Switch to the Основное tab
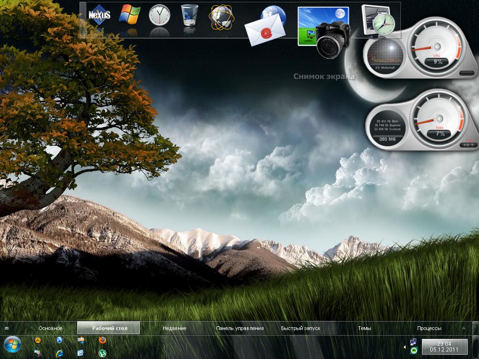 pos(51,328)
